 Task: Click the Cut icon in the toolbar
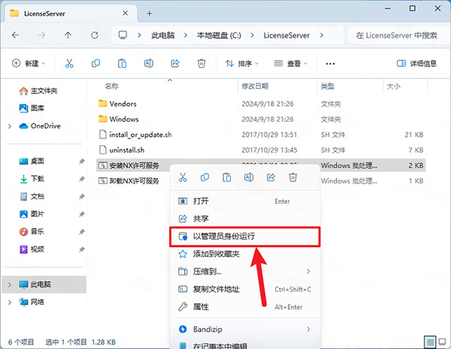(69, 63)
